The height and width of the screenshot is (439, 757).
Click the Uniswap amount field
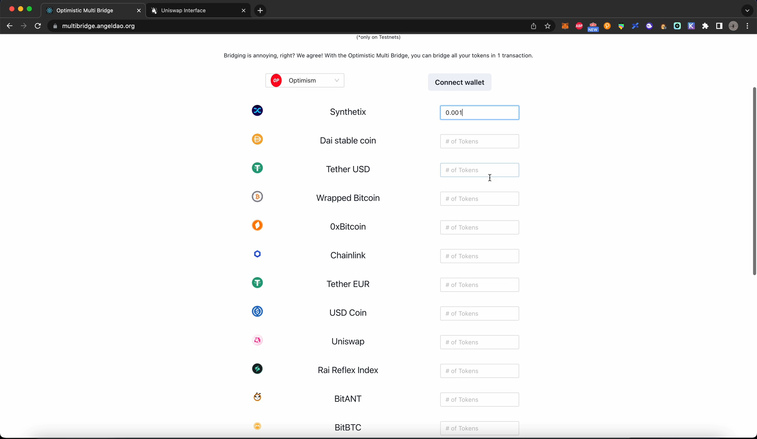pyautogui.click(x=479, y=342)
